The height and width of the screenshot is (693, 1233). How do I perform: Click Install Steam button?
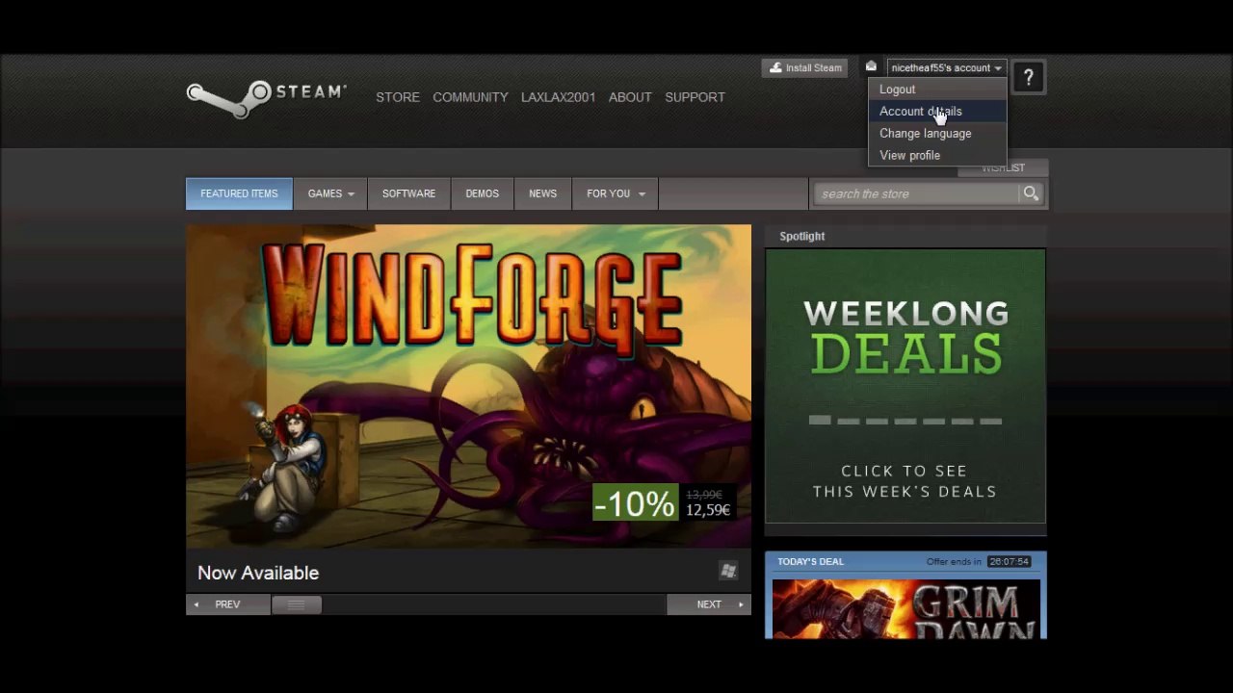[x=805, y=67]
